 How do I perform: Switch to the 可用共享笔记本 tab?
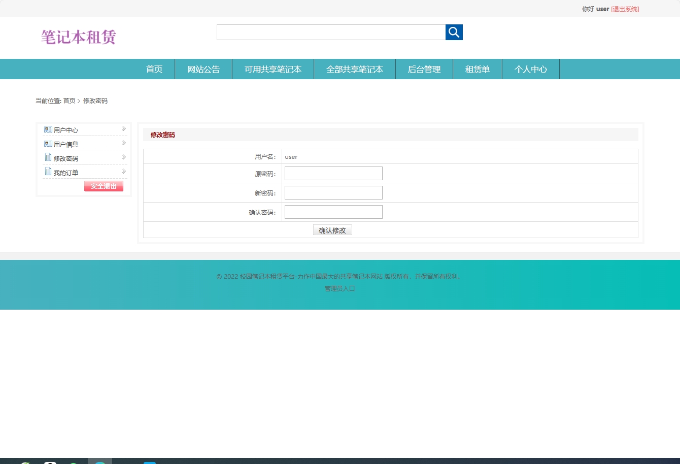tap(273, 69)
